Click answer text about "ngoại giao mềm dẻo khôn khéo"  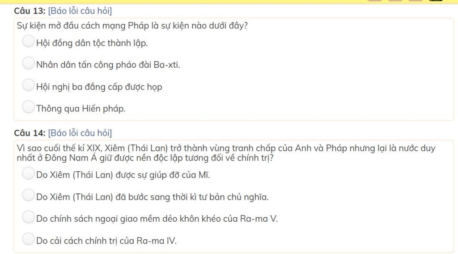[157, 219]
